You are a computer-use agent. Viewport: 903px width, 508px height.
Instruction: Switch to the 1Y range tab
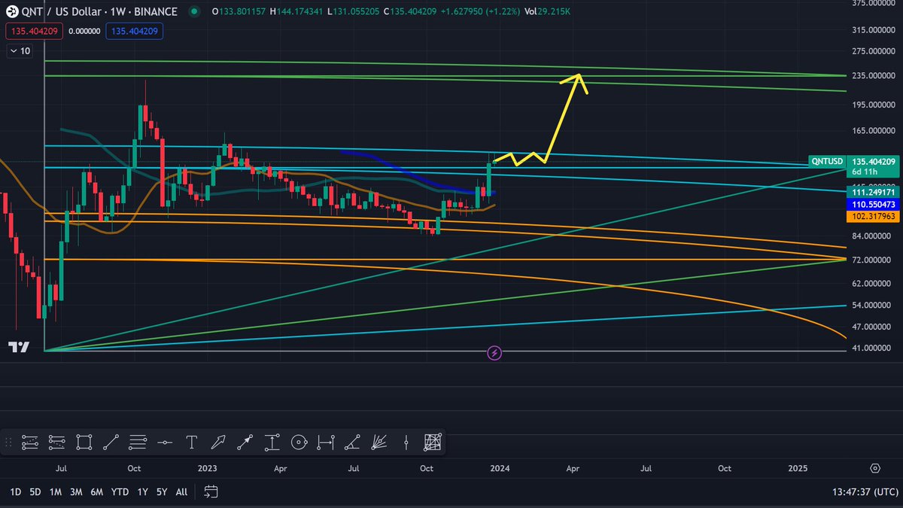[141, 491]
